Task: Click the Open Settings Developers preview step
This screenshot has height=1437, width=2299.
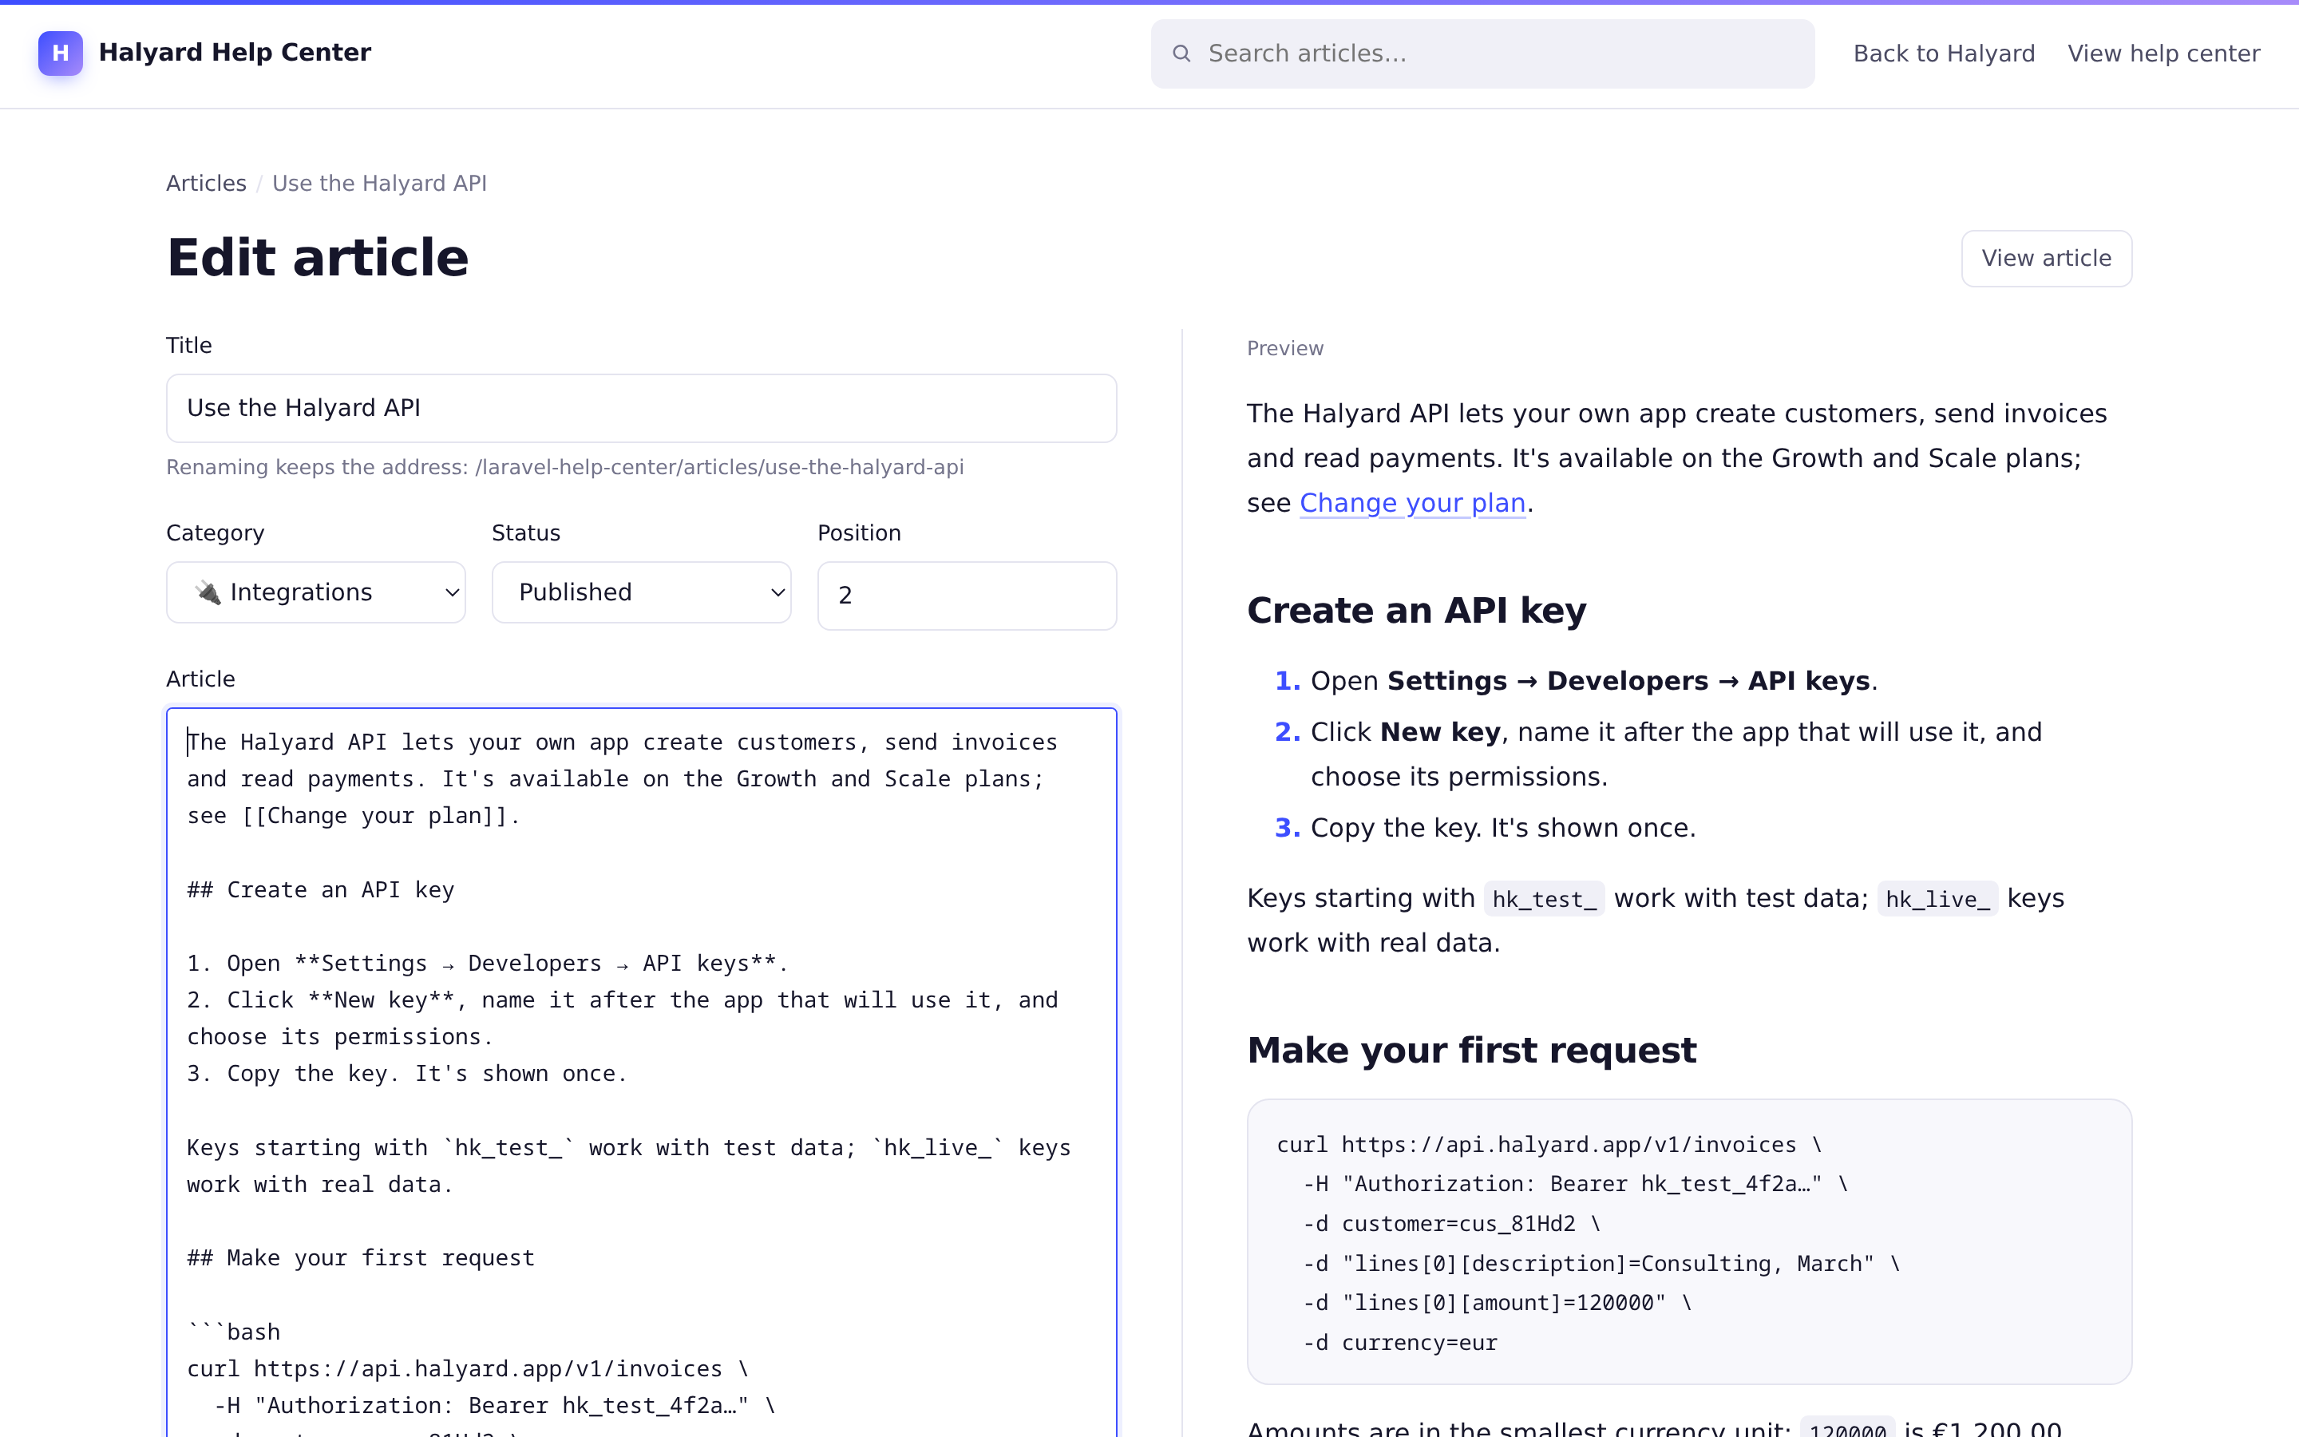Action: pyautogui.click(x=1593, y=682)
